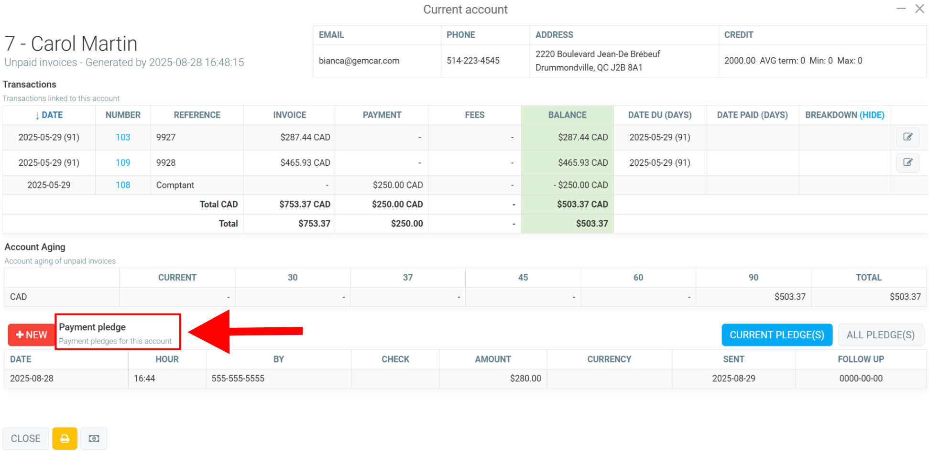Click the edit icon for invoice 103
The width and height of the screenshot is (929, 453).
(x=907, y=137)
